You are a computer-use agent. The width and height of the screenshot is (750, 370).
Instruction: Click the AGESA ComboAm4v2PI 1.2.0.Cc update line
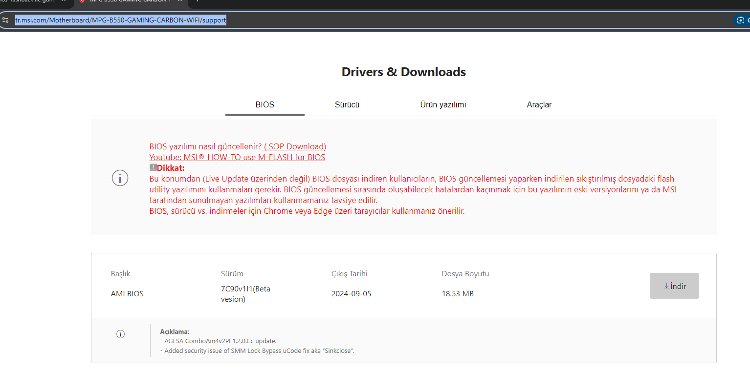pyautogui.click(x=218, y=341)
